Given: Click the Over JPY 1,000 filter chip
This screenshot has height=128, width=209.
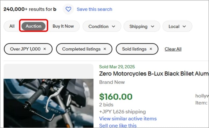Looking at the screenshot, I should click(x=25, y=49).
